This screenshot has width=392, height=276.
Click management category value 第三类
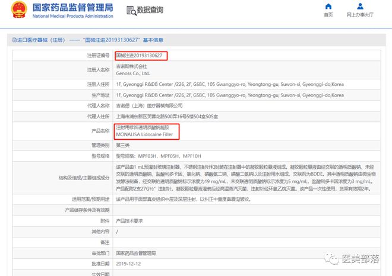point(123,145)
